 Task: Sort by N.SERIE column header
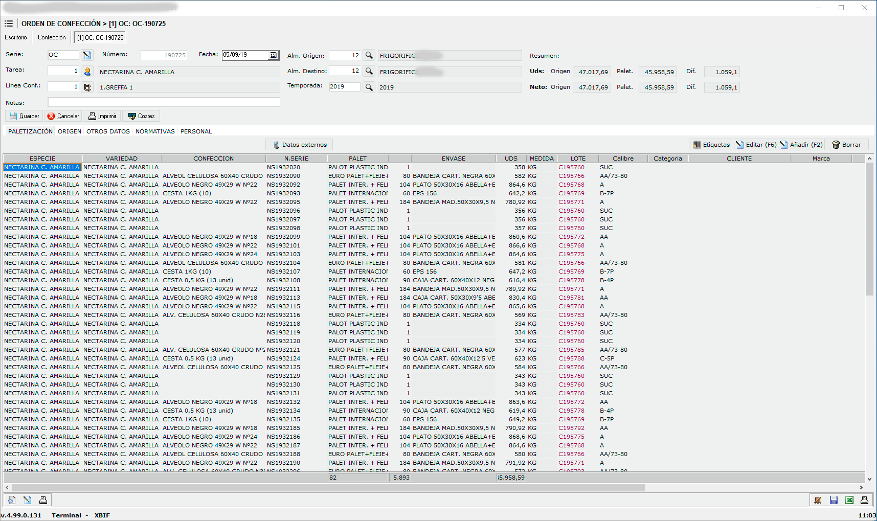pyautogui.click(x=297, y=158)
